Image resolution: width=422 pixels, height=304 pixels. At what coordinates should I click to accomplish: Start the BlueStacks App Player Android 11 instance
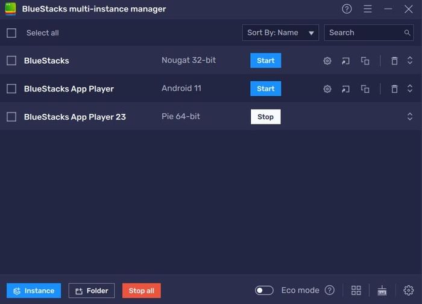(x=266, y=88)
